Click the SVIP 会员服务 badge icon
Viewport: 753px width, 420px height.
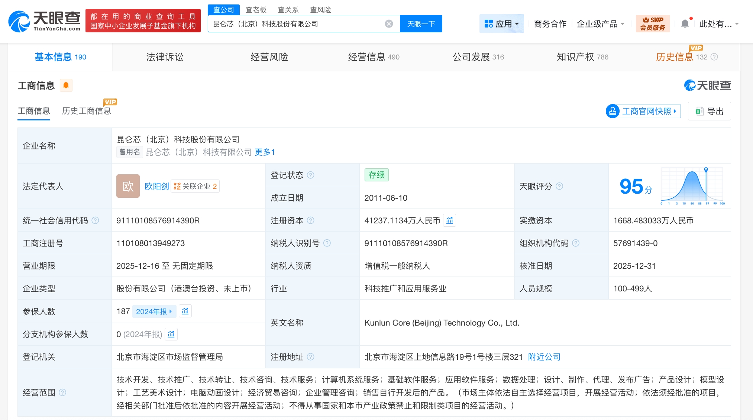(653, 23)
